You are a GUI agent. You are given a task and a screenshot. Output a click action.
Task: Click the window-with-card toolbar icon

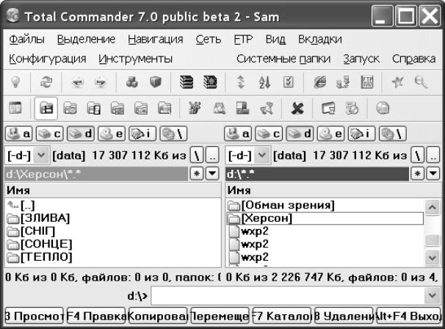click(x=328, y=108)
